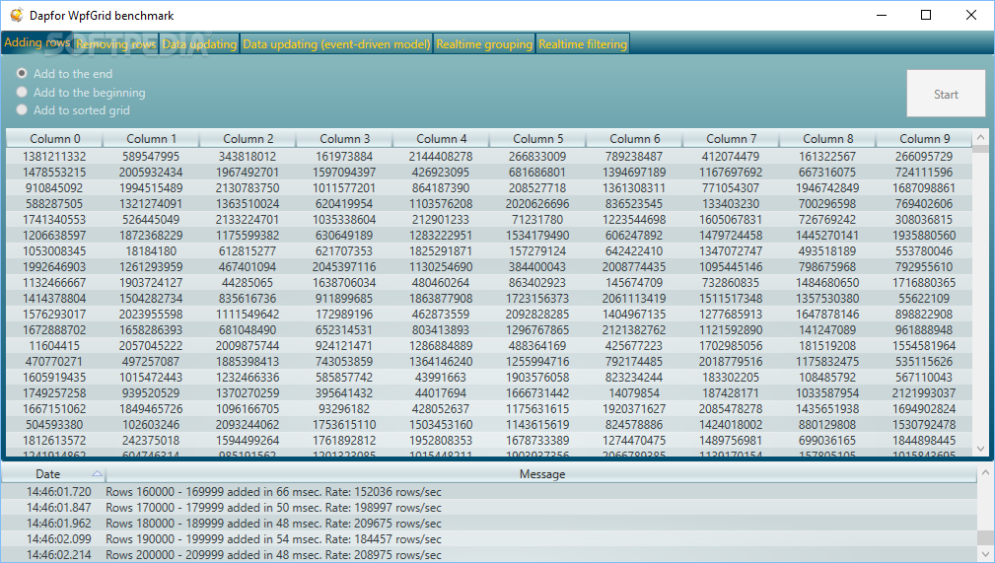Select cell 497257087 in Column 1

tap(151, 362)
